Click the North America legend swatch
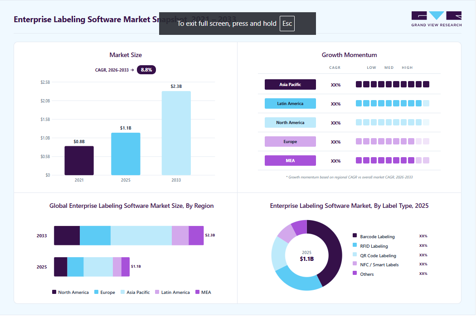The width and height of the screenshot is (476, 317). point(54,292)
